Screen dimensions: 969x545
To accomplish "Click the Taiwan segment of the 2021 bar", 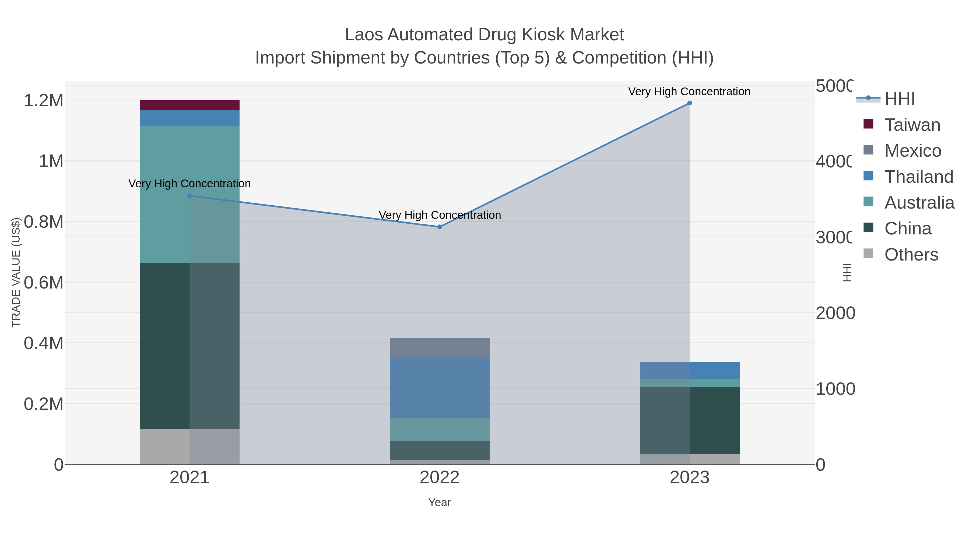I will point(189,105).
